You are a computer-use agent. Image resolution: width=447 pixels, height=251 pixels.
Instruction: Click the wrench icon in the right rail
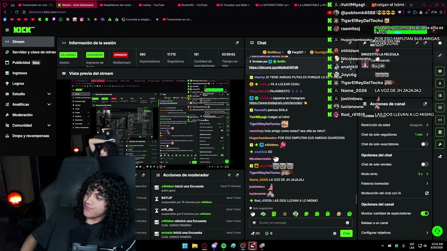pyautogui.click(x=440, y=144)
